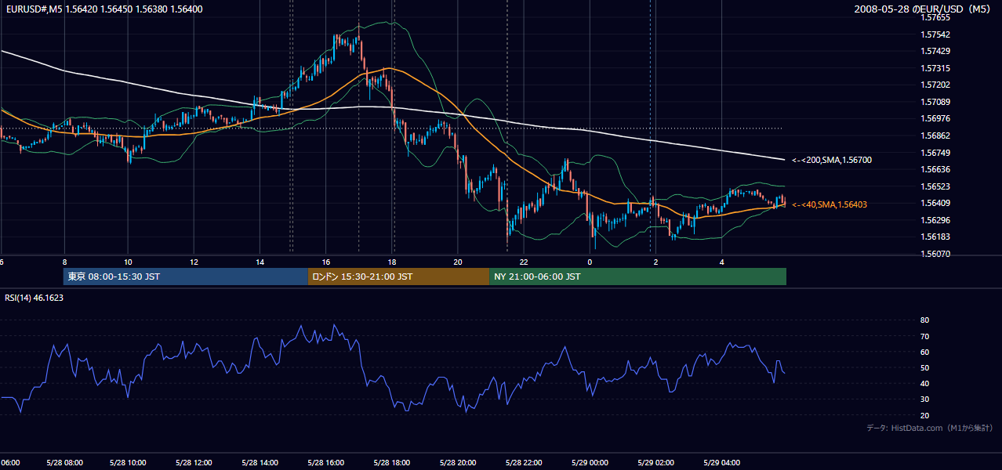This screenshot has width=1002, height=470.
Task: Click price axis value 1.57542
Action: point(935,34)
